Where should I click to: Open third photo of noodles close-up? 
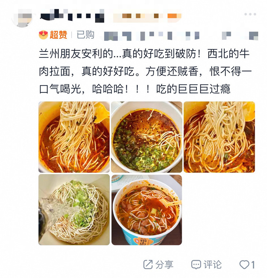(219, 137)
